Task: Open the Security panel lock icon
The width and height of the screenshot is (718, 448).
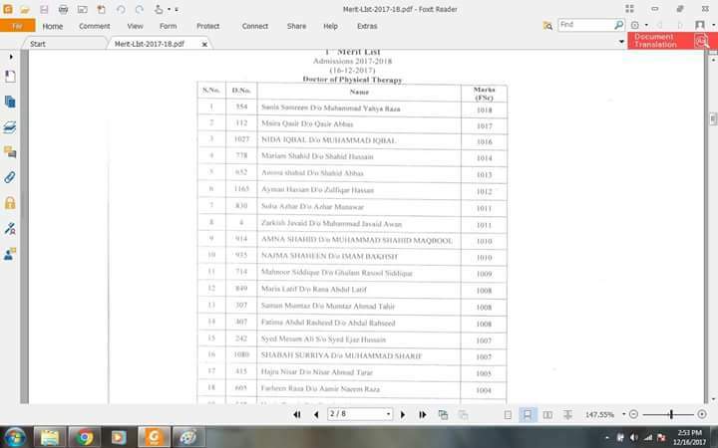Action: pos(10,202)
